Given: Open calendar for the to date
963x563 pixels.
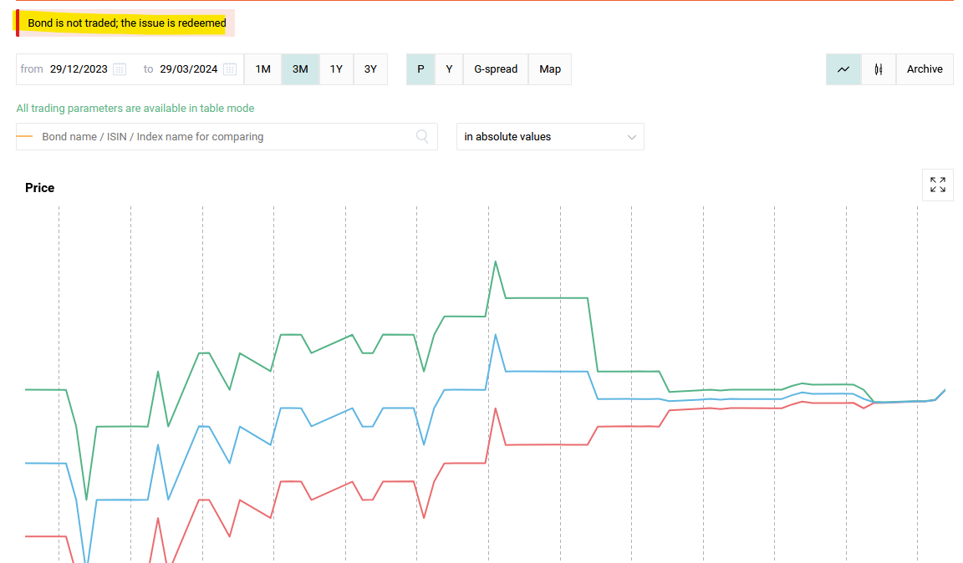Looking at the screenshot, I should point(230,69).
